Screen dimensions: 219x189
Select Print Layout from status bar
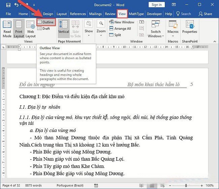pos(152,186)
